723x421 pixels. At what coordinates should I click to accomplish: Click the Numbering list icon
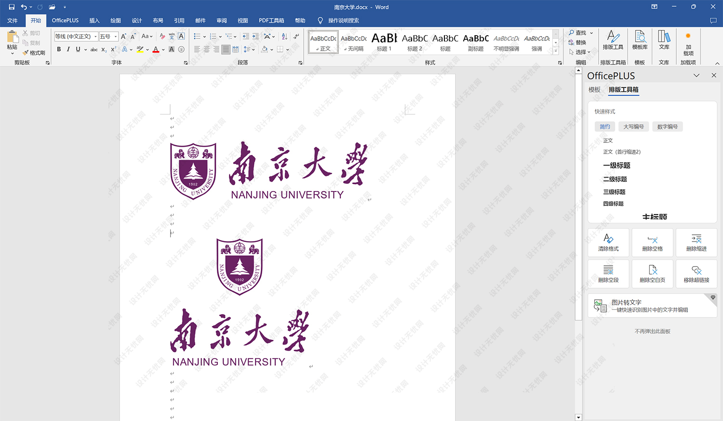(x=213, y=36)
